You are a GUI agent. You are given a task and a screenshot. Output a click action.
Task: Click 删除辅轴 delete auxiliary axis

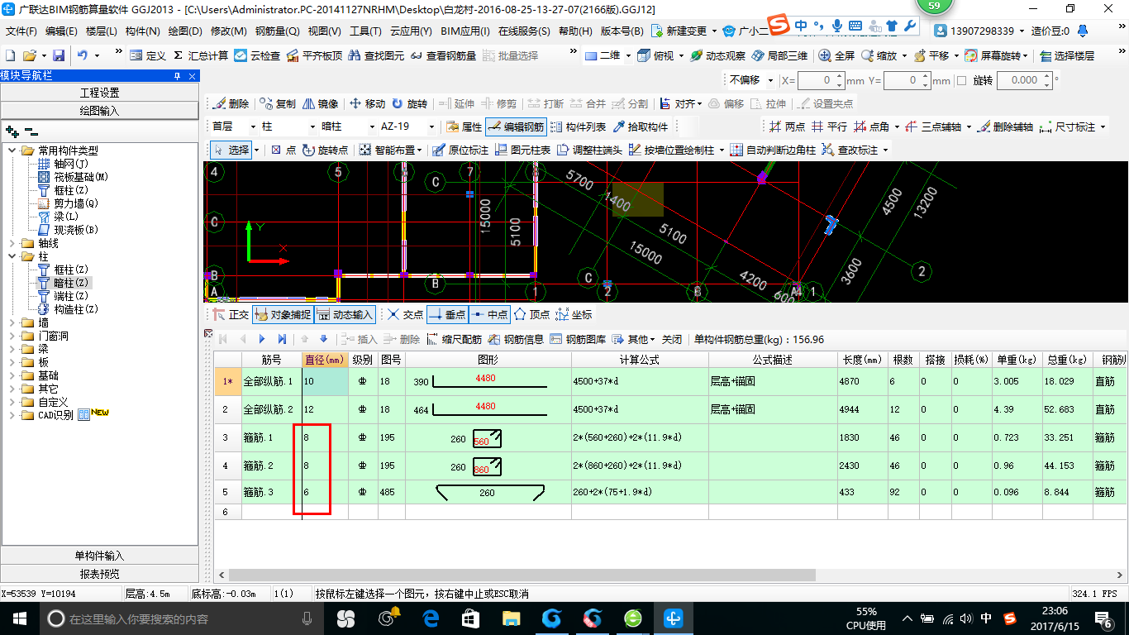1004,127
